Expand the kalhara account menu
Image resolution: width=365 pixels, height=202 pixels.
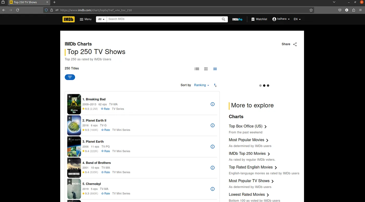pyautogui.click(x=281, y=19)
